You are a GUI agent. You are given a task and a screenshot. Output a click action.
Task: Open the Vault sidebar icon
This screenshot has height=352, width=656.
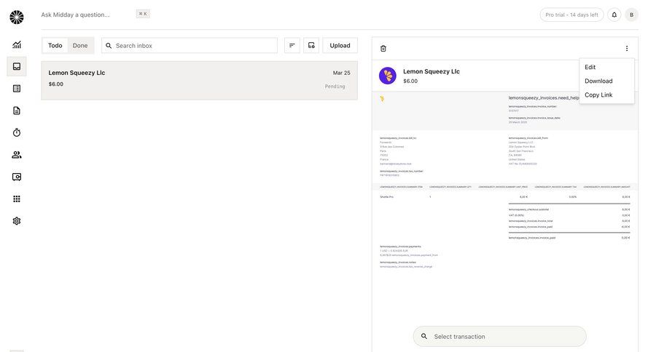17,177
